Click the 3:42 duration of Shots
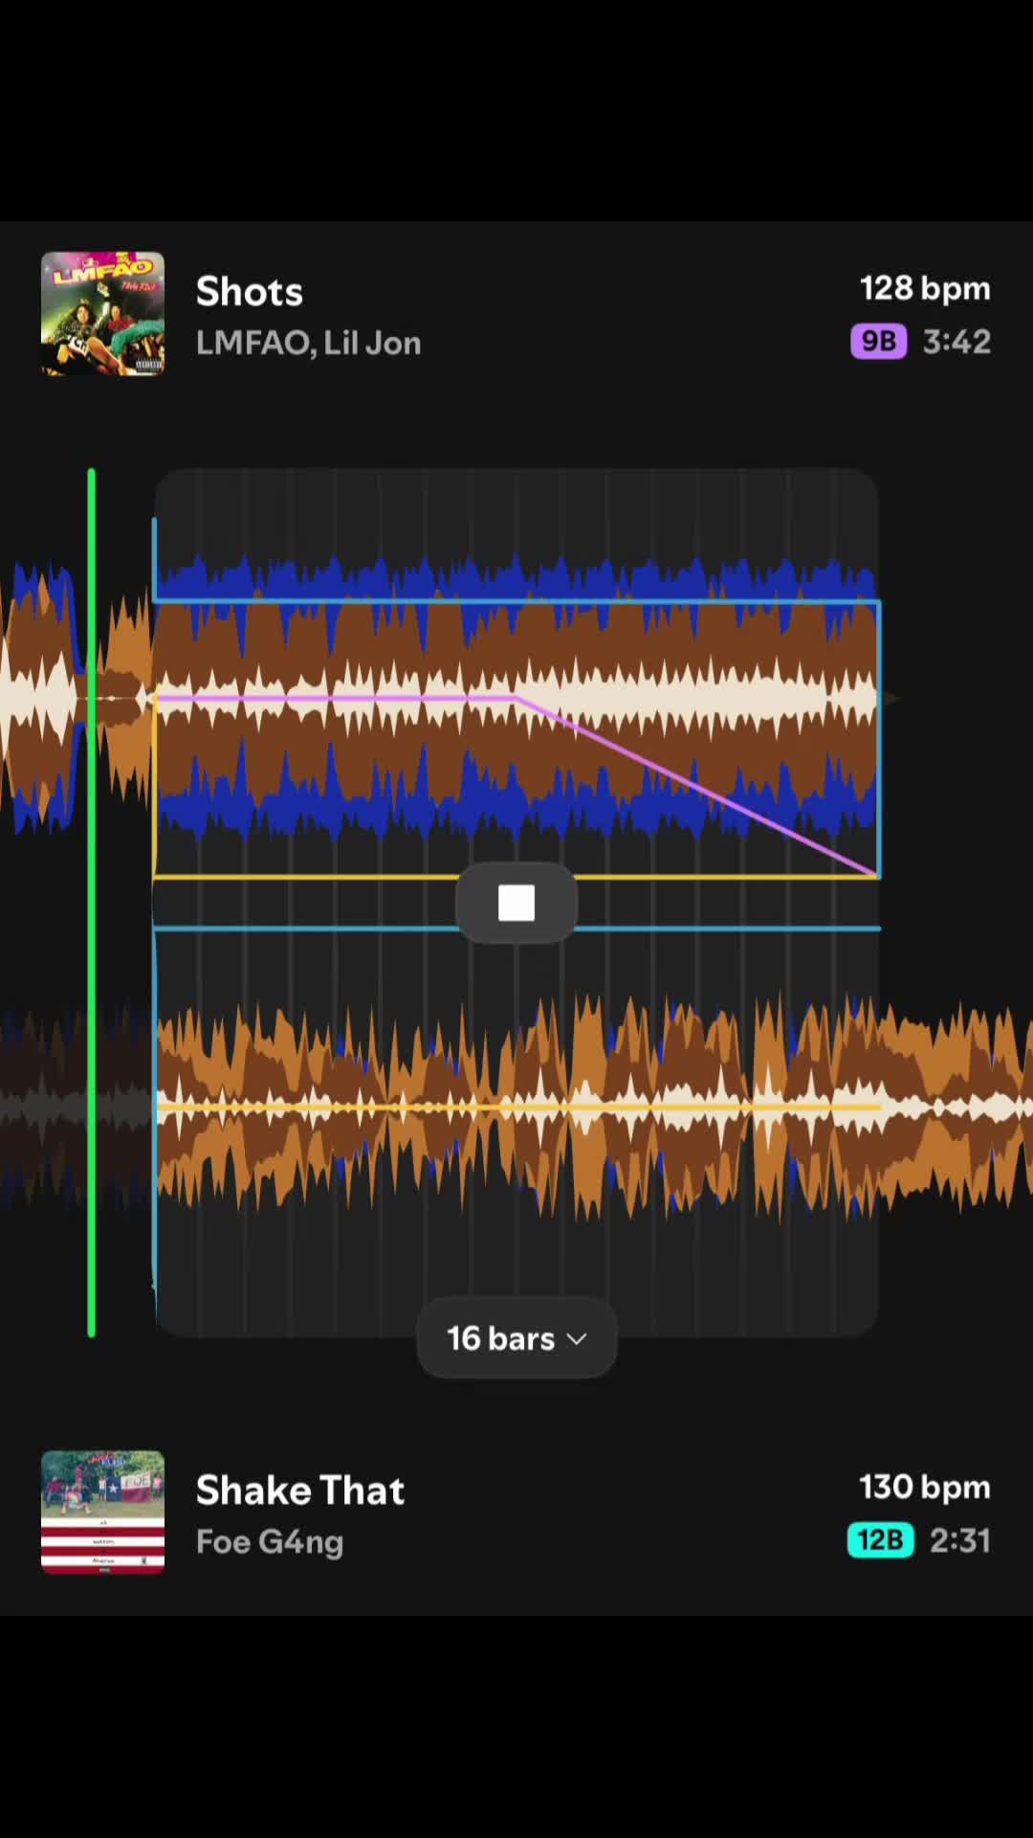The image size is (1033, 1838). coord(956,342)
